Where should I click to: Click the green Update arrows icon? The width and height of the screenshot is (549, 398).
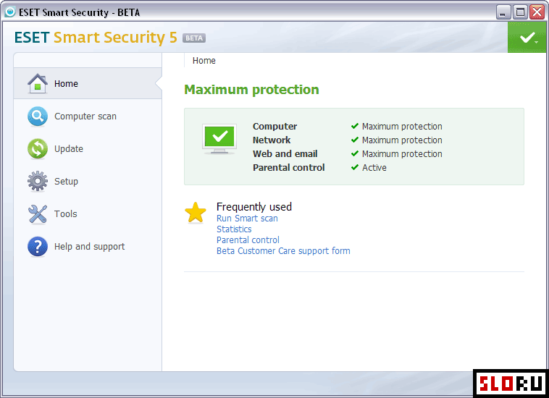(x=38, y=149)
